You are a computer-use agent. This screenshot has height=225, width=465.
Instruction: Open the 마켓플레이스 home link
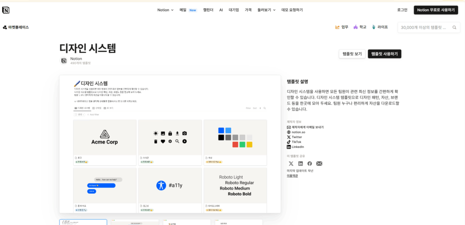point(16,27)
